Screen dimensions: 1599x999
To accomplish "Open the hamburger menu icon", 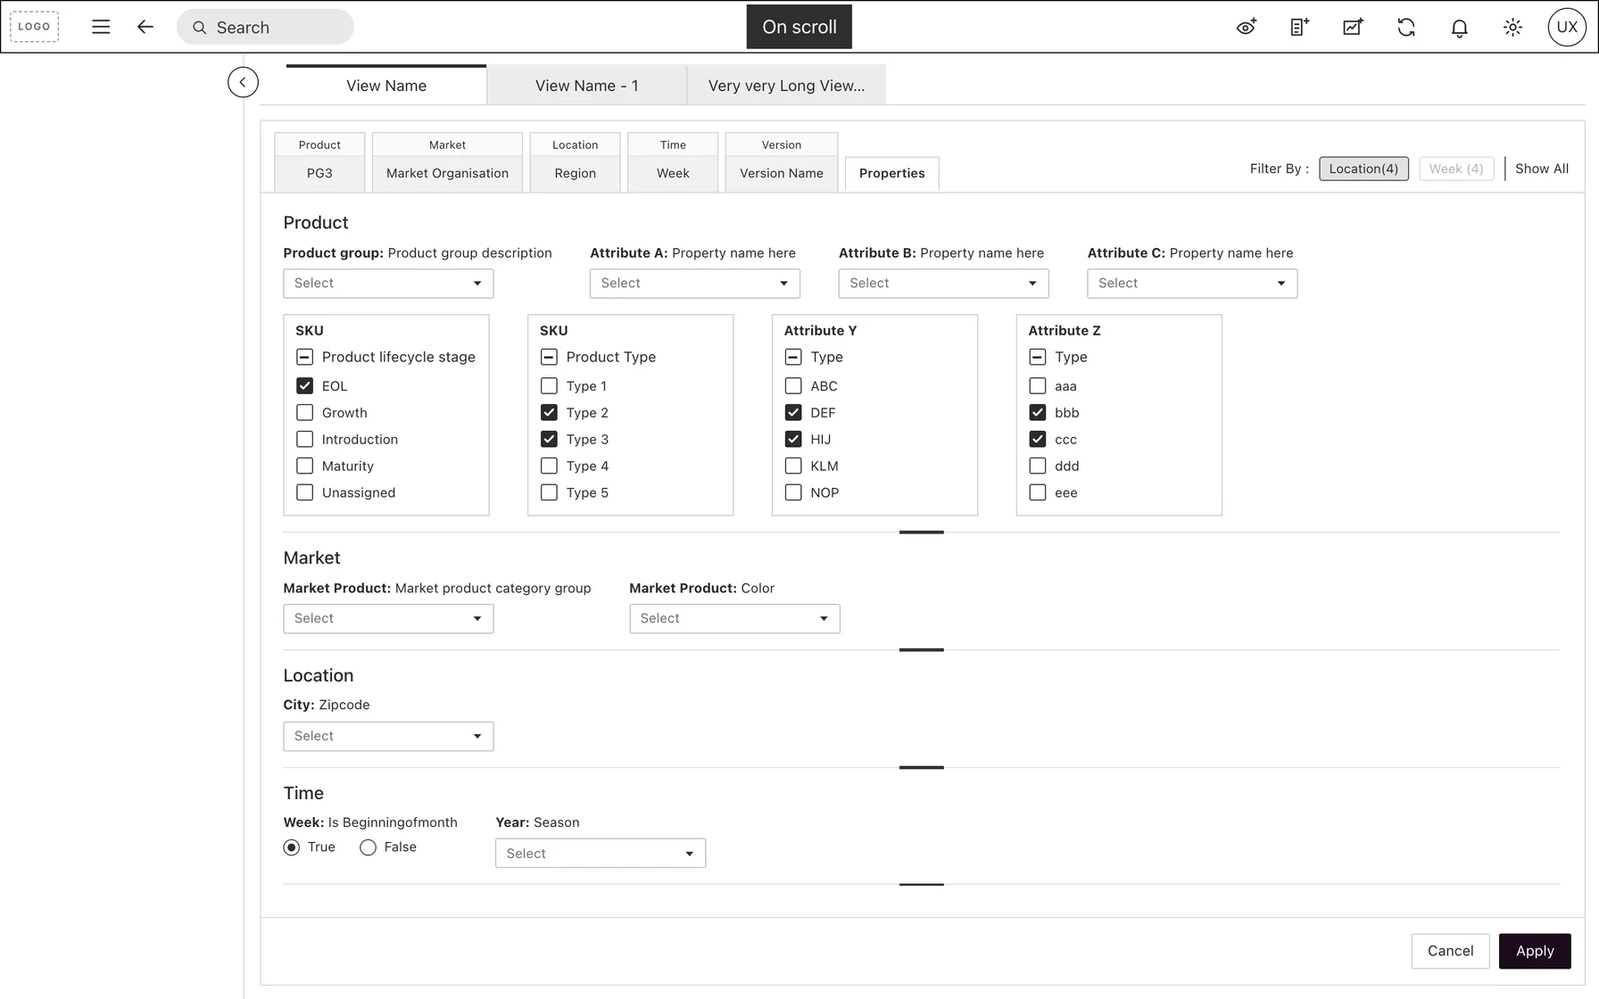I will (x=101, y=27).
